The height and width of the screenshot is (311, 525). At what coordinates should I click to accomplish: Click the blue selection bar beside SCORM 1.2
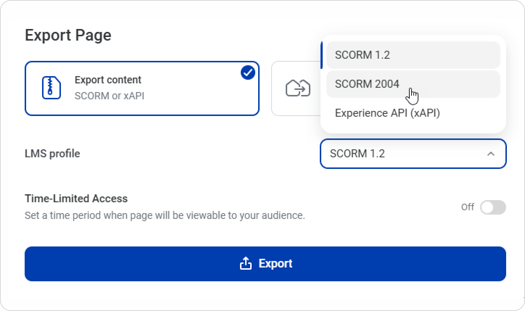(321, 55)
